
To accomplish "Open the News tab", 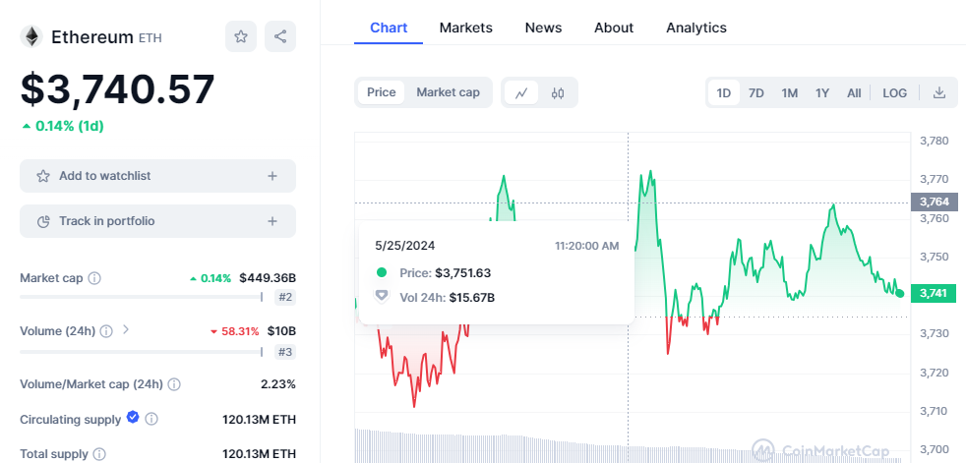I will coord(543,28).
